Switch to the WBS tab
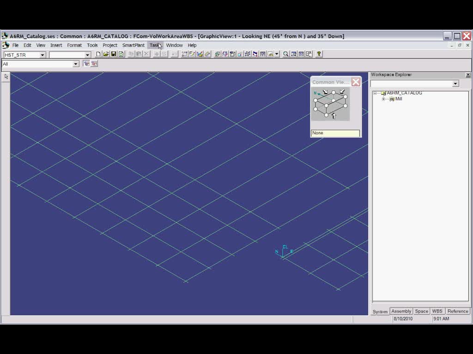473x354 pixels. click(437, 311)
